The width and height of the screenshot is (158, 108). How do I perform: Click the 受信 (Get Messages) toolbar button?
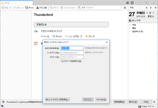(x=5, y=8)
